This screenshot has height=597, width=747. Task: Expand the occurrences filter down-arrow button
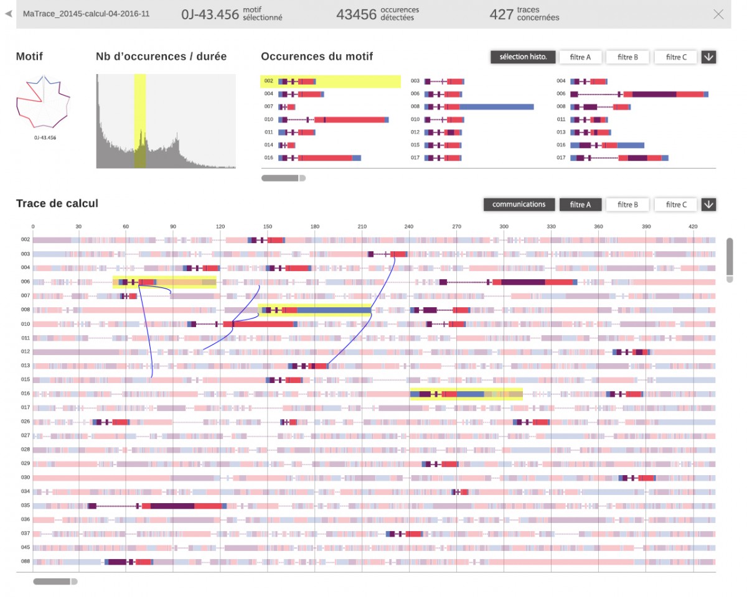pos(708,57)
